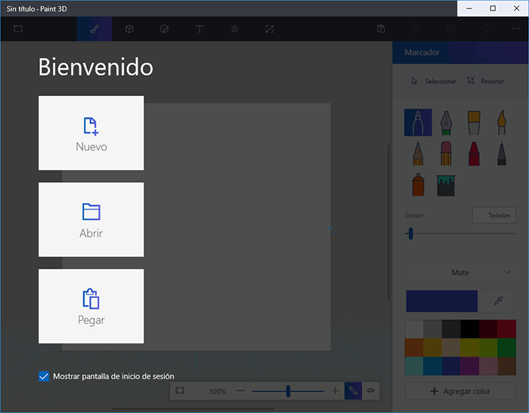Open the Mate material dropdown
The width and height of the screenshot is (529, 413).
pyautogui.click(x=460, y=272)
